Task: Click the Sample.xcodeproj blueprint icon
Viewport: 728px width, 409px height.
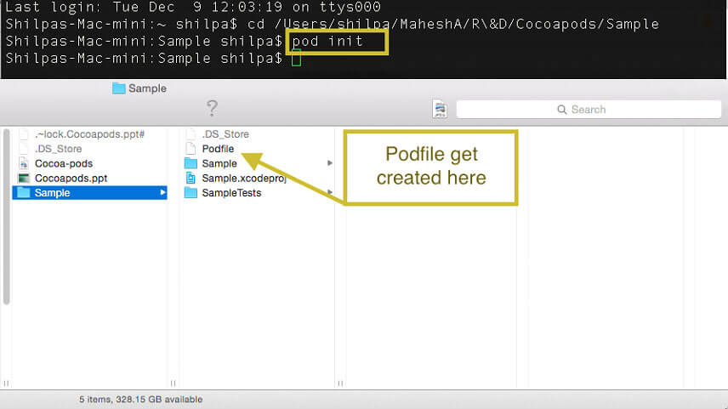Action: (x=191, y=178)
